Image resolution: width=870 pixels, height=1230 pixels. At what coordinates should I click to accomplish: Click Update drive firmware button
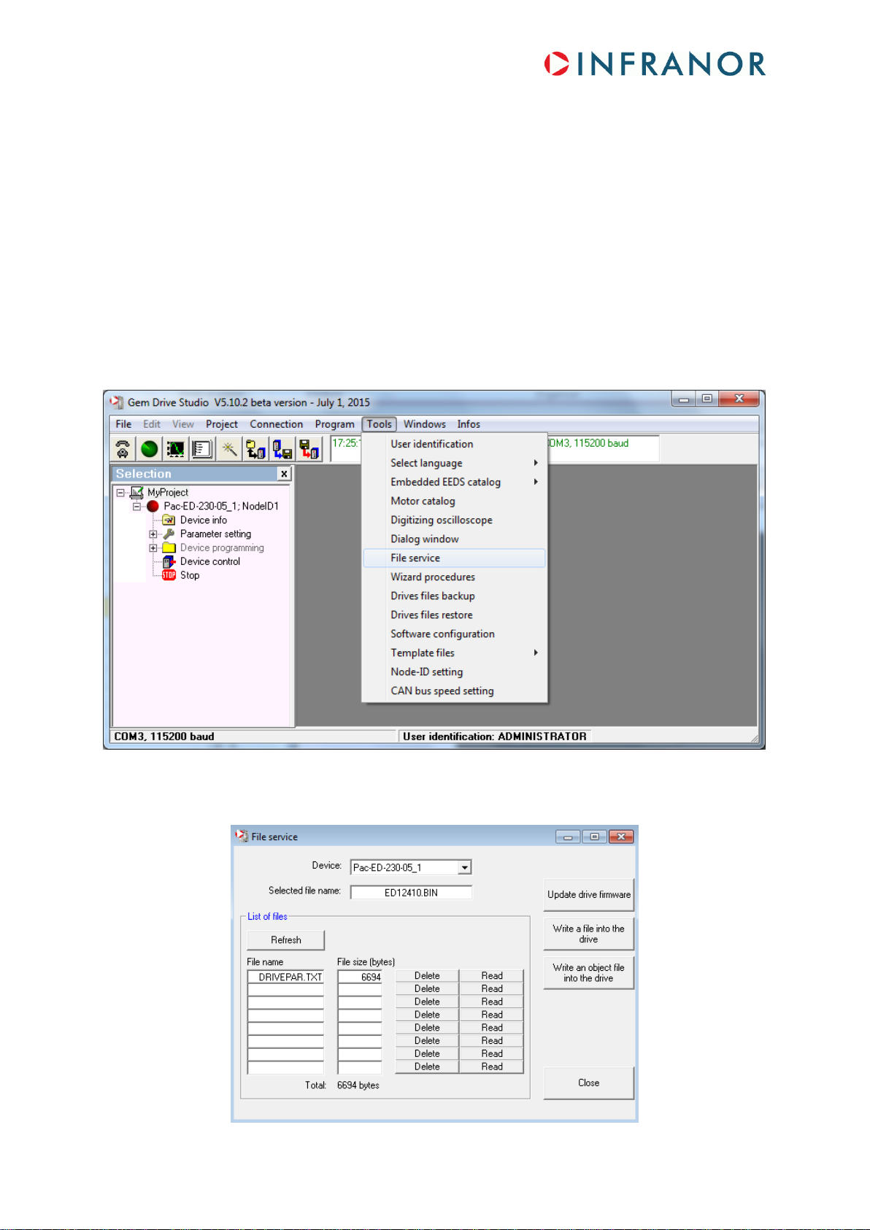tap(588, 894)
